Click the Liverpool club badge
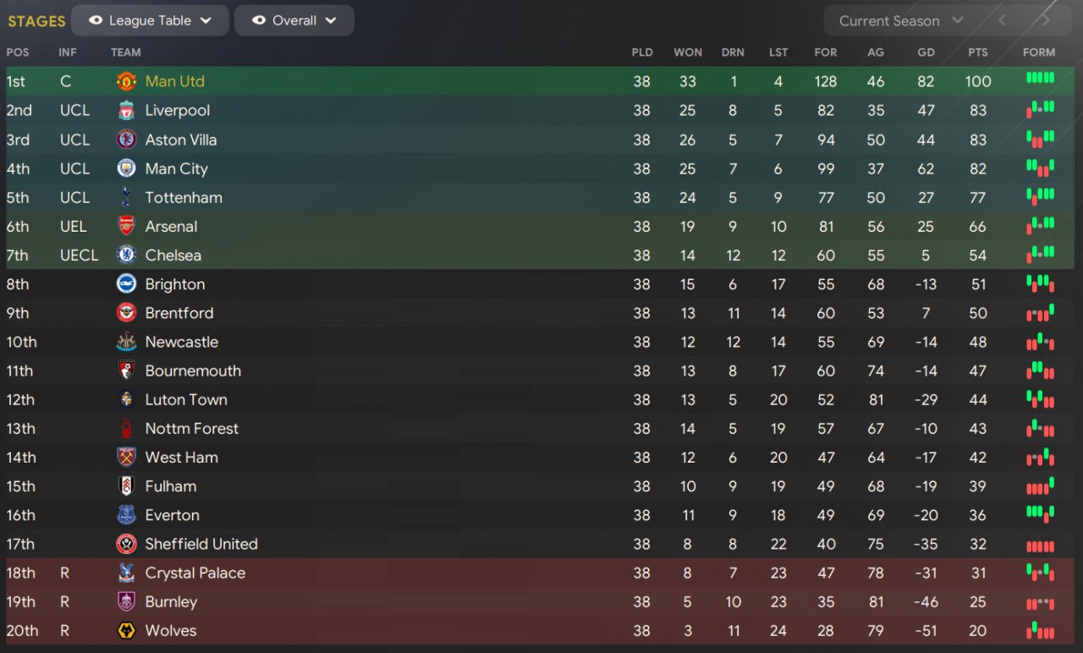This screenshot has height=653, width=1083. 126,110
